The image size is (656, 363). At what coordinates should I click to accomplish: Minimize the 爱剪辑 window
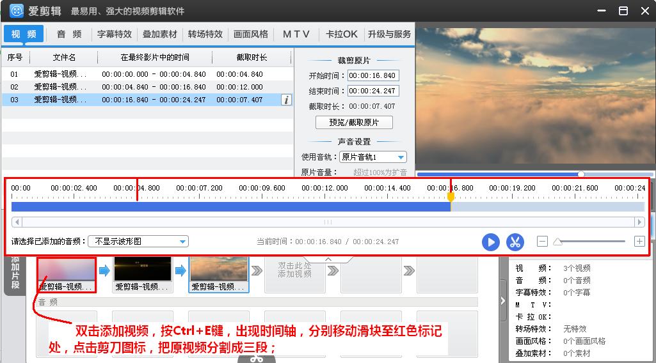[602, 11]
